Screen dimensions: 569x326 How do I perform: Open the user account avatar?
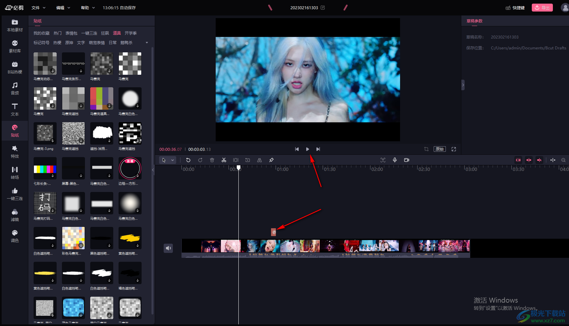pos(565,8)
